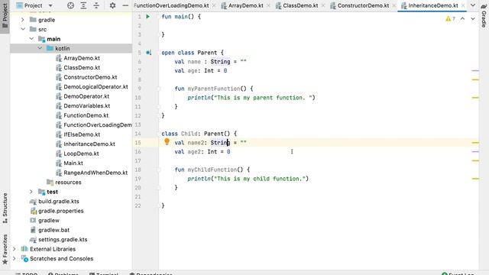Select ClassDemo.kt in project tree

point(82,68)
